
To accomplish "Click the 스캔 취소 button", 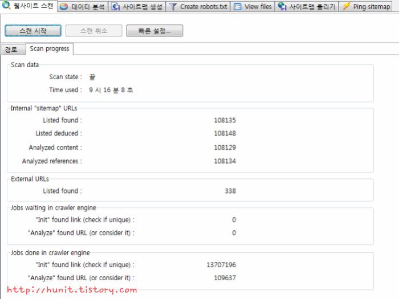I will (93, 31).
